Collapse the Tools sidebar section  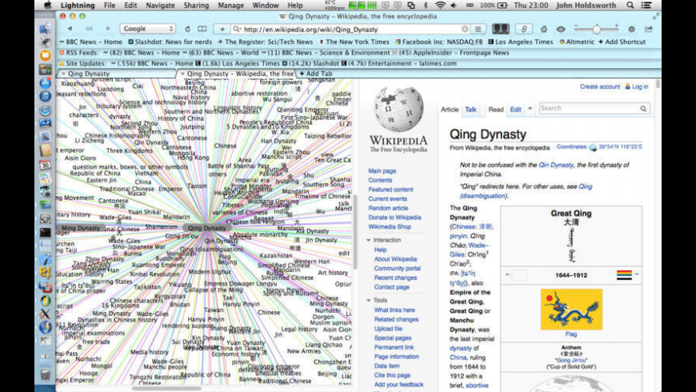(x=368, y=301)
